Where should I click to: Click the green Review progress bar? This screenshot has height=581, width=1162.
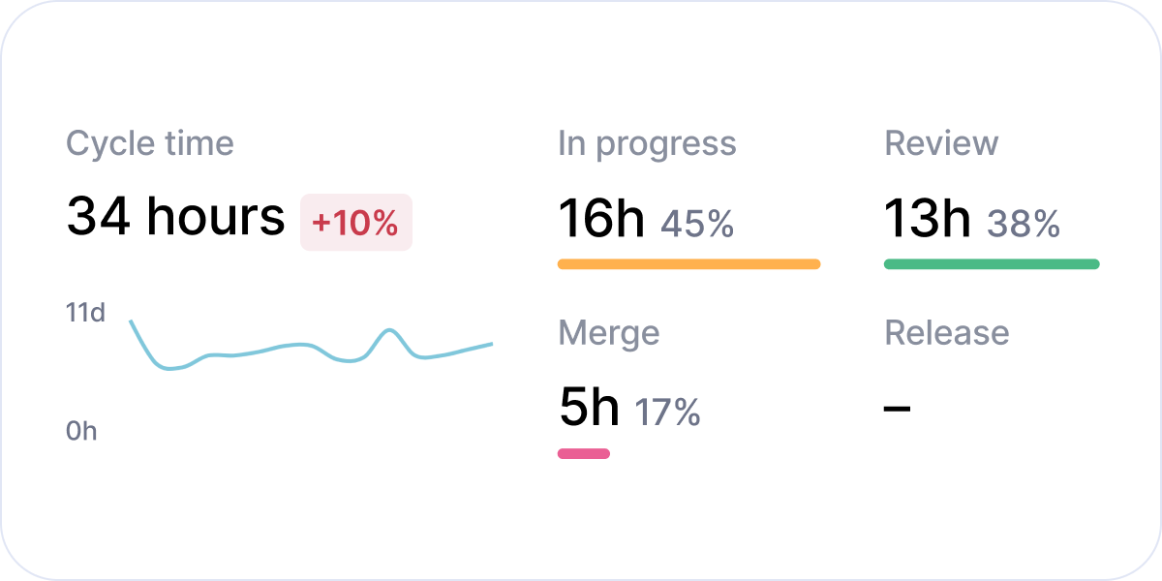992,263
